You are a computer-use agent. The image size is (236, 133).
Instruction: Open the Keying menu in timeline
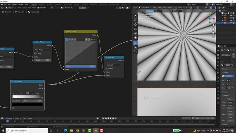coord(17,118)
